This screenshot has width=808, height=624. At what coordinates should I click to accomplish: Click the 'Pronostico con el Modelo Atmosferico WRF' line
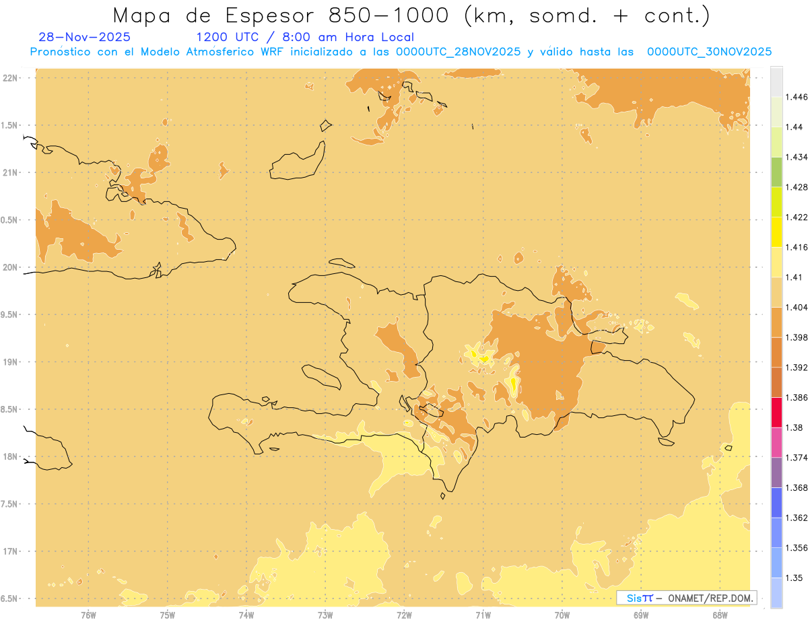401,52
